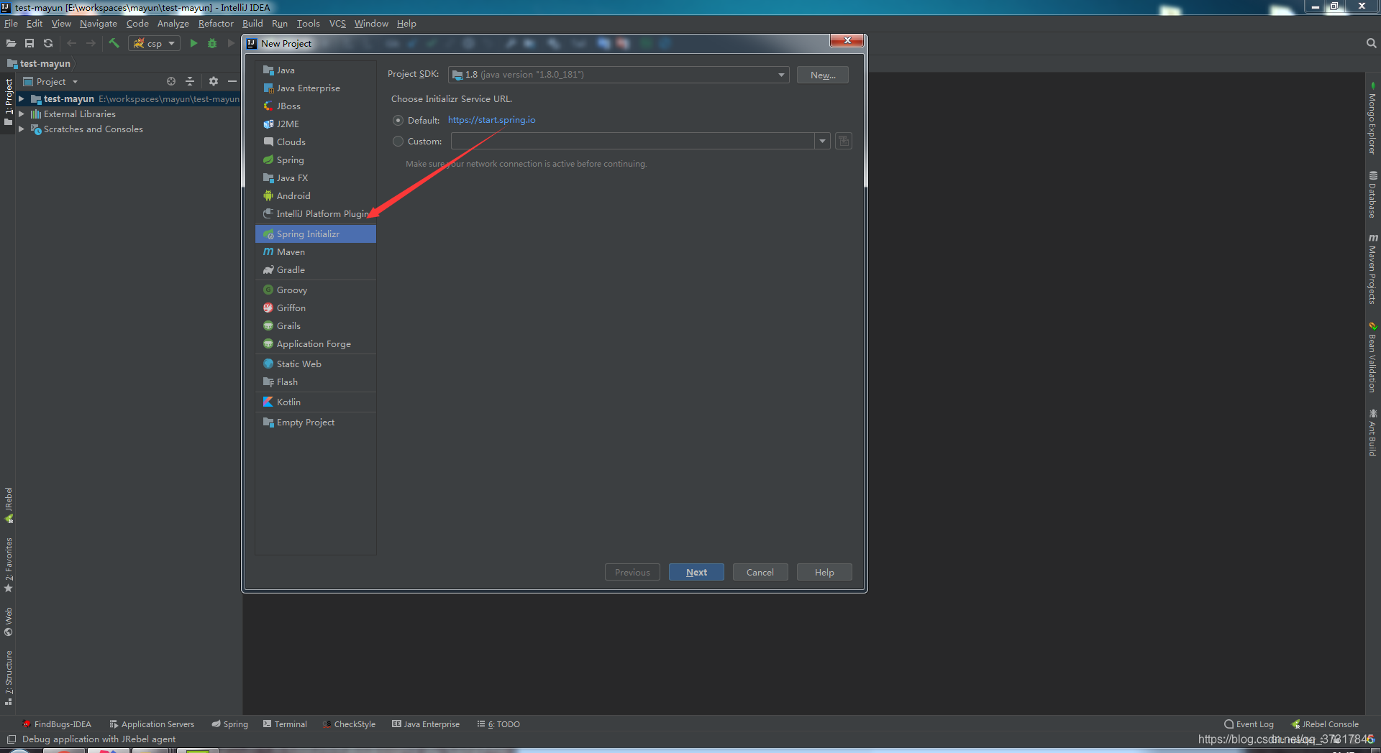The height and width of the screenshot is (753, 1381).
Task: Open the File menu
Action: (11, 23)
